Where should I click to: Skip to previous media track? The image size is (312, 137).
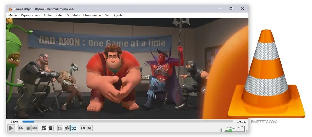[x=21, y=128]
